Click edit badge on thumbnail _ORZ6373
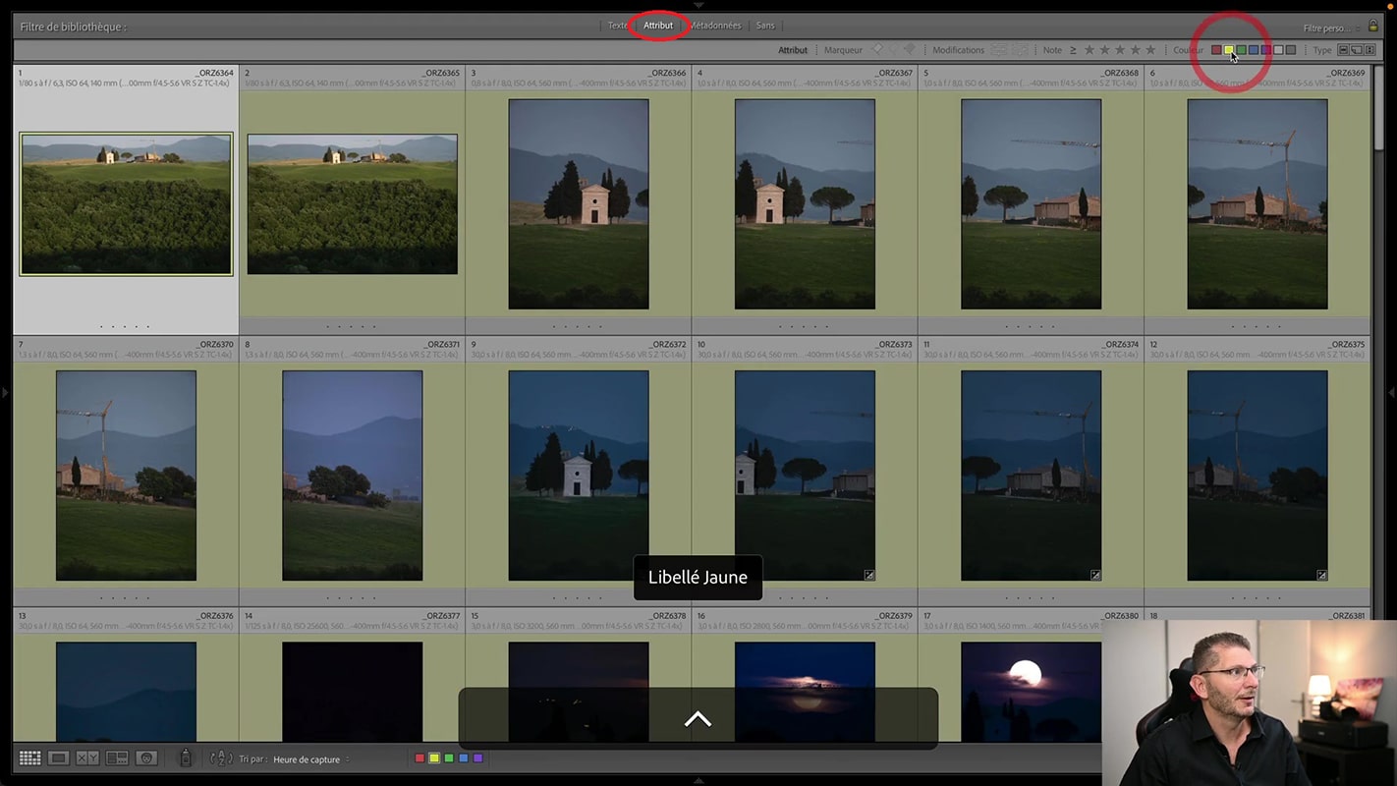1397x786 pixels. 869,575
